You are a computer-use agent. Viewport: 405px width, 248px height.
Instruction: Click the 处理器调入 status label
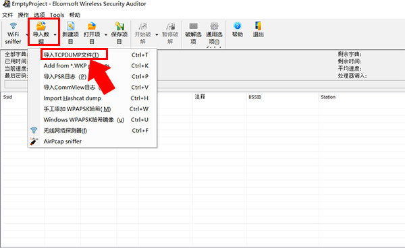pos(352,75)
